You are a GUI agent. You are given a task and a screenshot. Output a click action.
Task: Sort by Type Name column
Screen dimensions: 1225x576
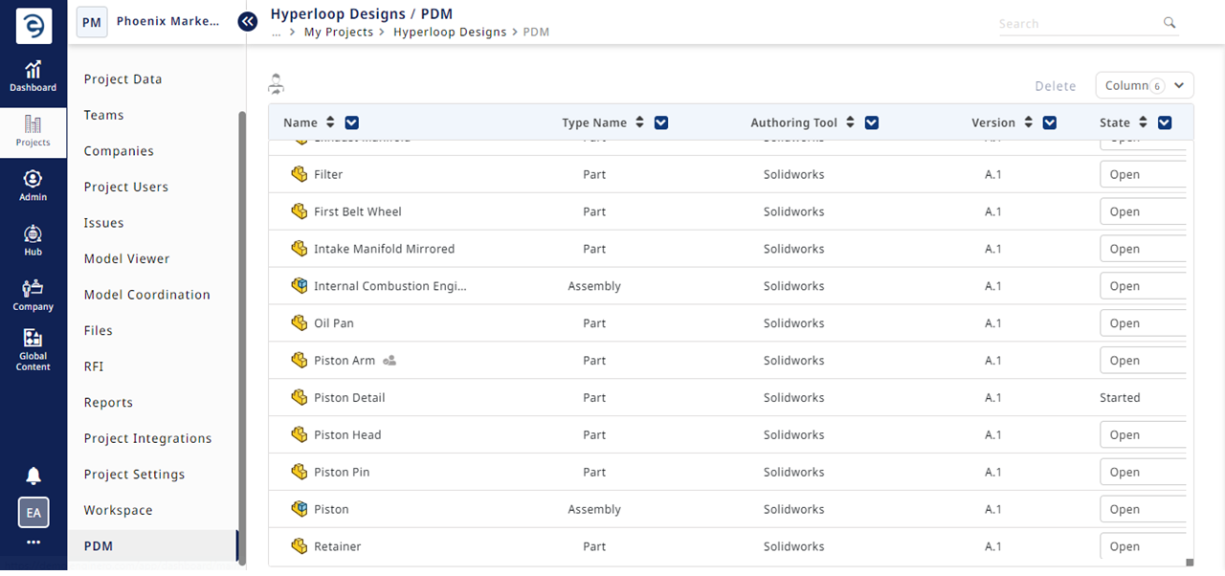639,122
